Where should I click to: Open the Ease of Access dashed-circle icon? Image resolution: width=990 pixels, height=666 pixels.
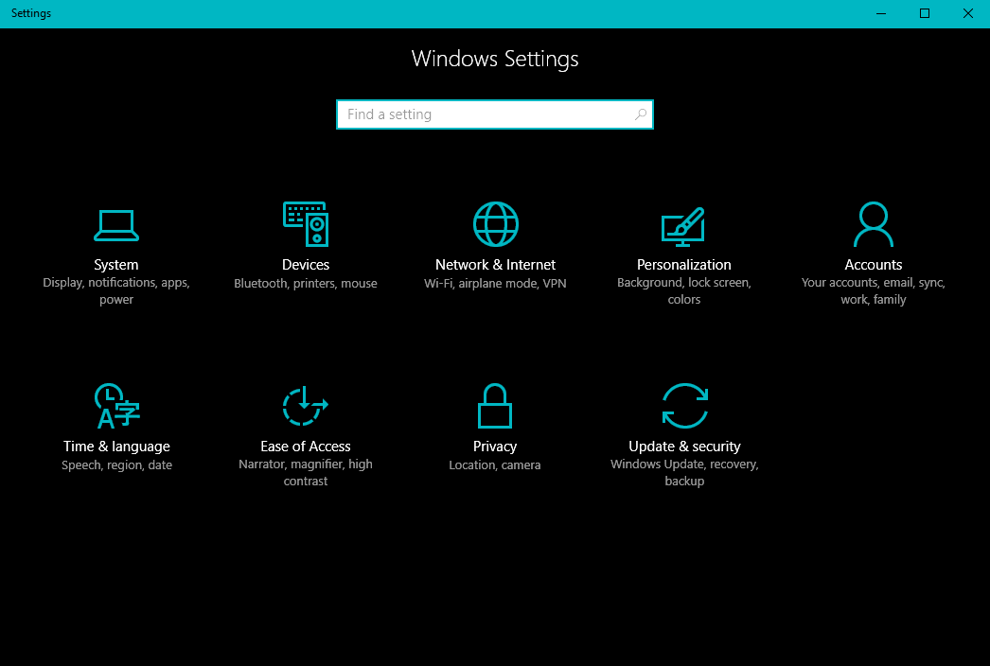pos(306,406)
